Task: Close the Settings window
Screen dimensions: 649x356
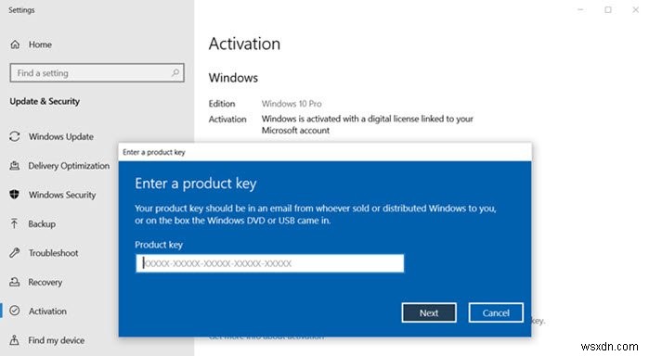Action: 635,9
